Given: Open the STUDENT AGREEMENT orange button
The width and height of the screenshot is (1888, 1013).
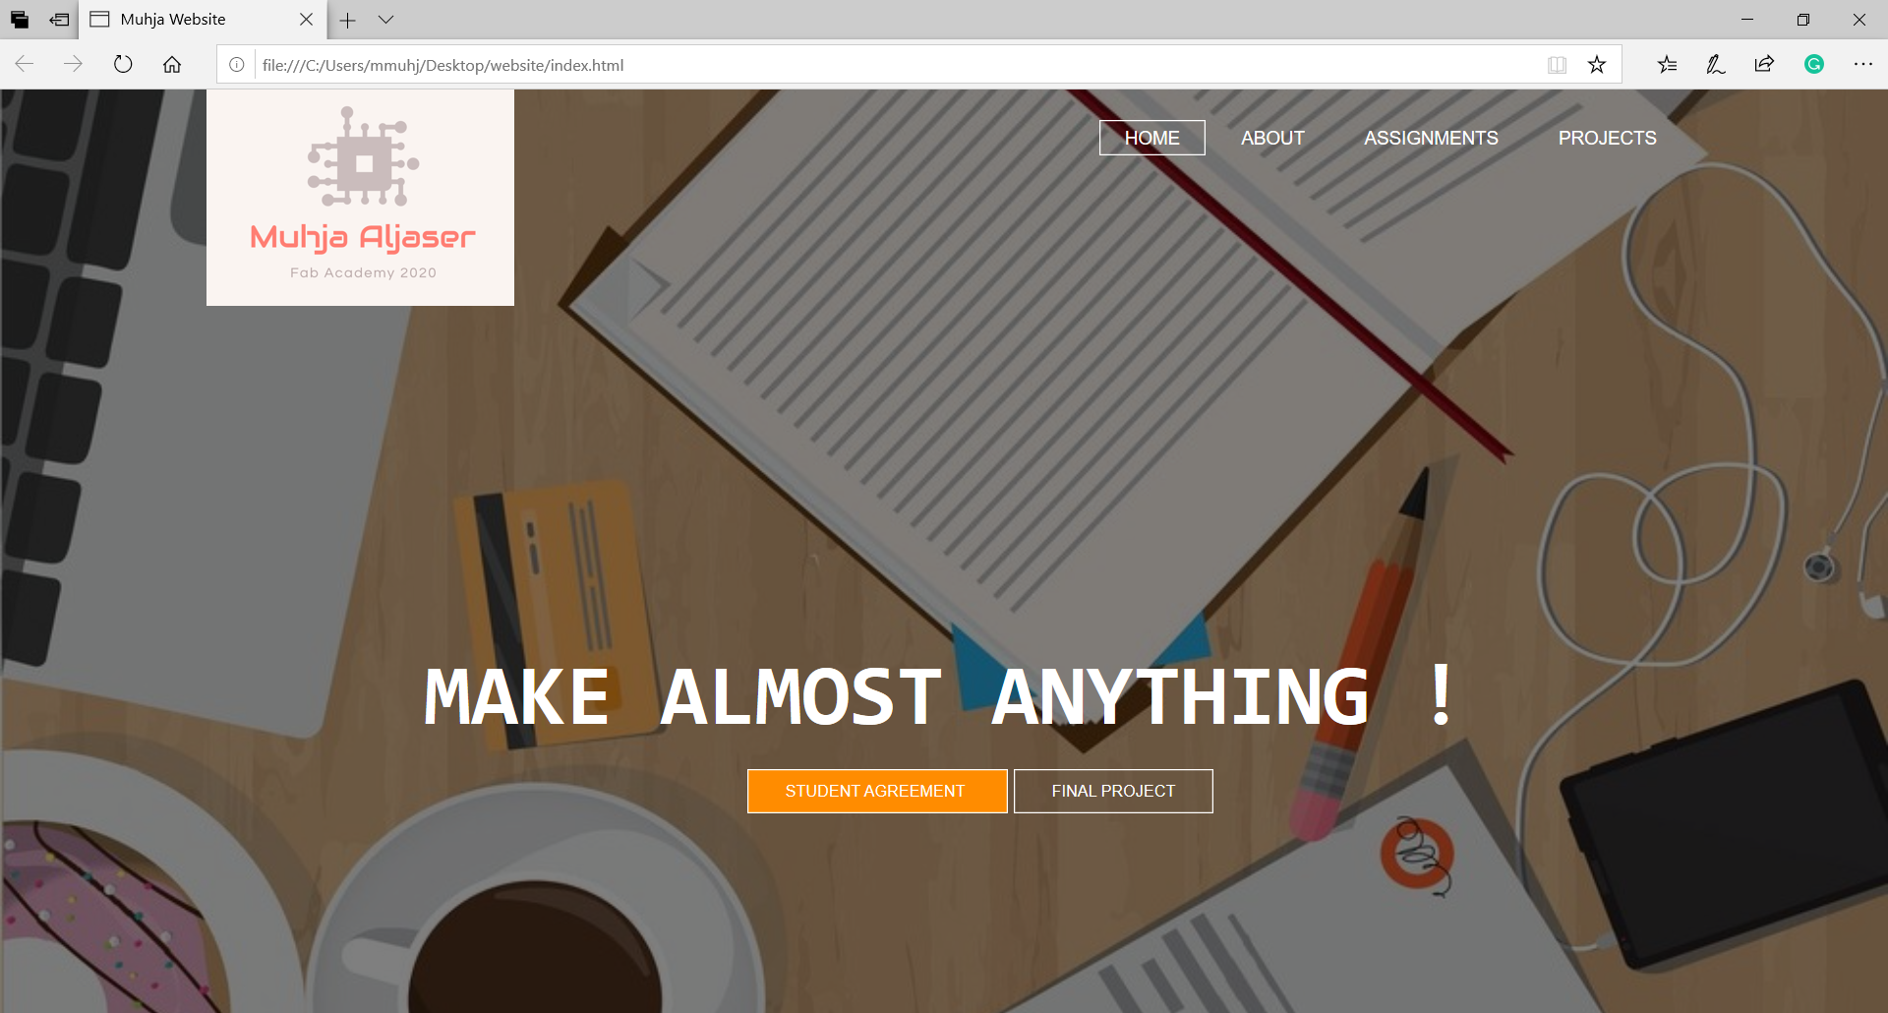Looking at the screenshot, I should 876,791.
